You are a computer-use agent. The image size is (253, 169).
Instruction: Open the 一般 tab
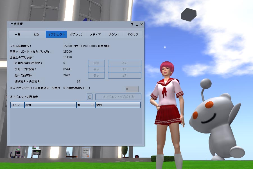18,34
